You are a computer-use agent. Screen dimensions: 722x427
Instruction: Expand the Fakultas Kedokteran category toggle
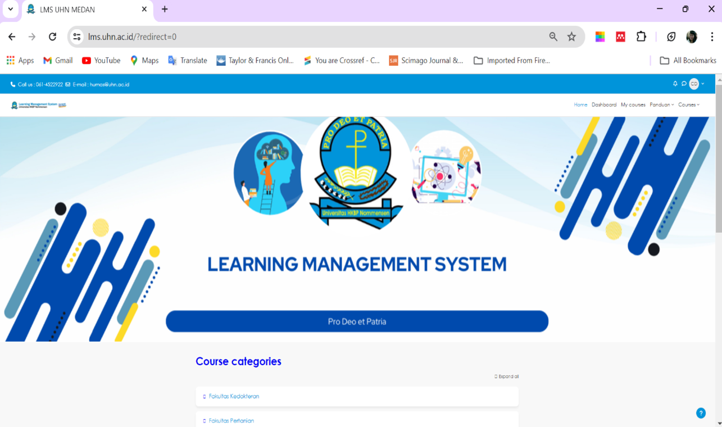205,397
